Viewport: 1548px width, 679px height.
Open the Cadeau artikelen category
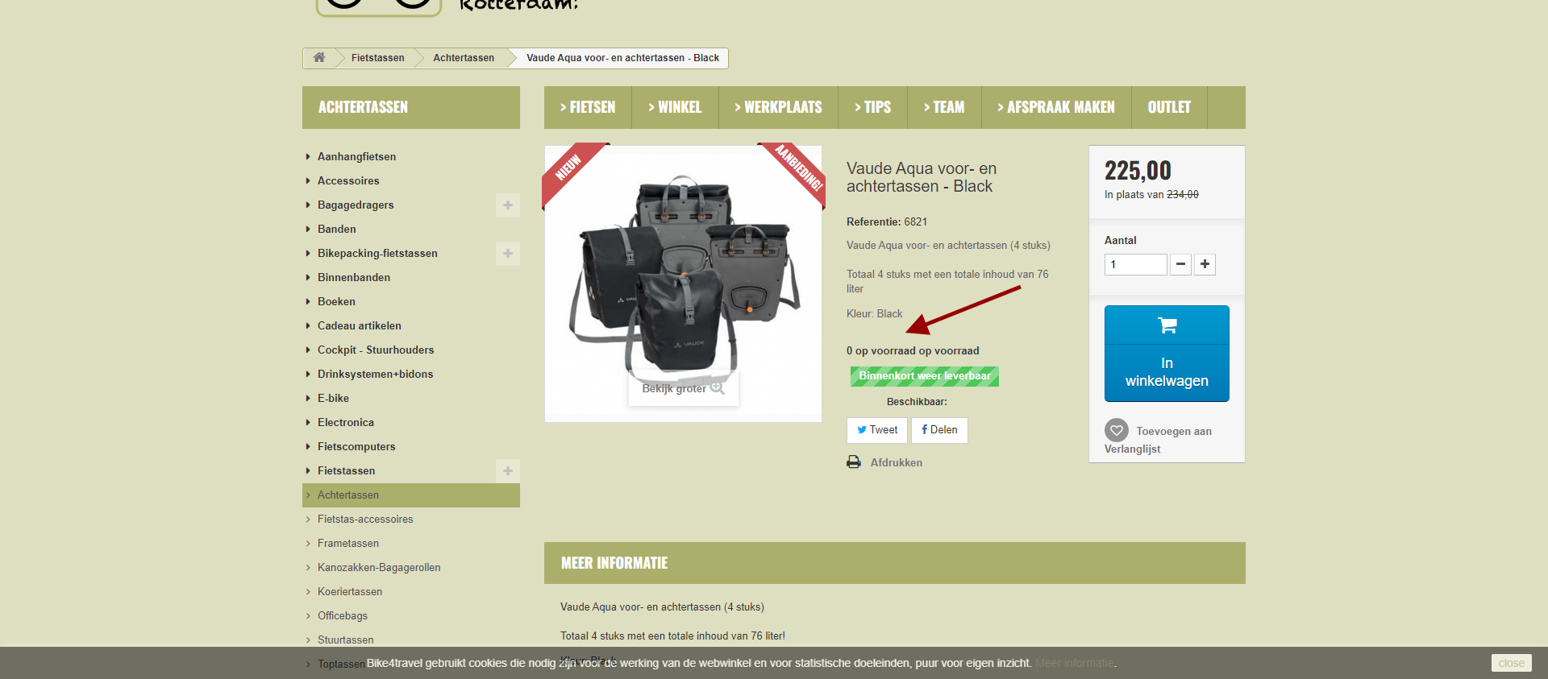359,326
